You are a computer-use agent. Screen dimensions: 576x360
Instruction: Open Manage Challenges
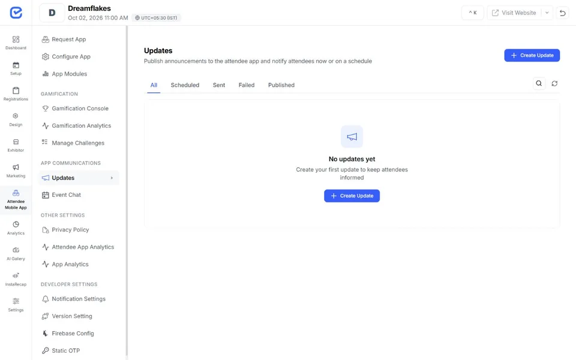[x=79, y=143]
